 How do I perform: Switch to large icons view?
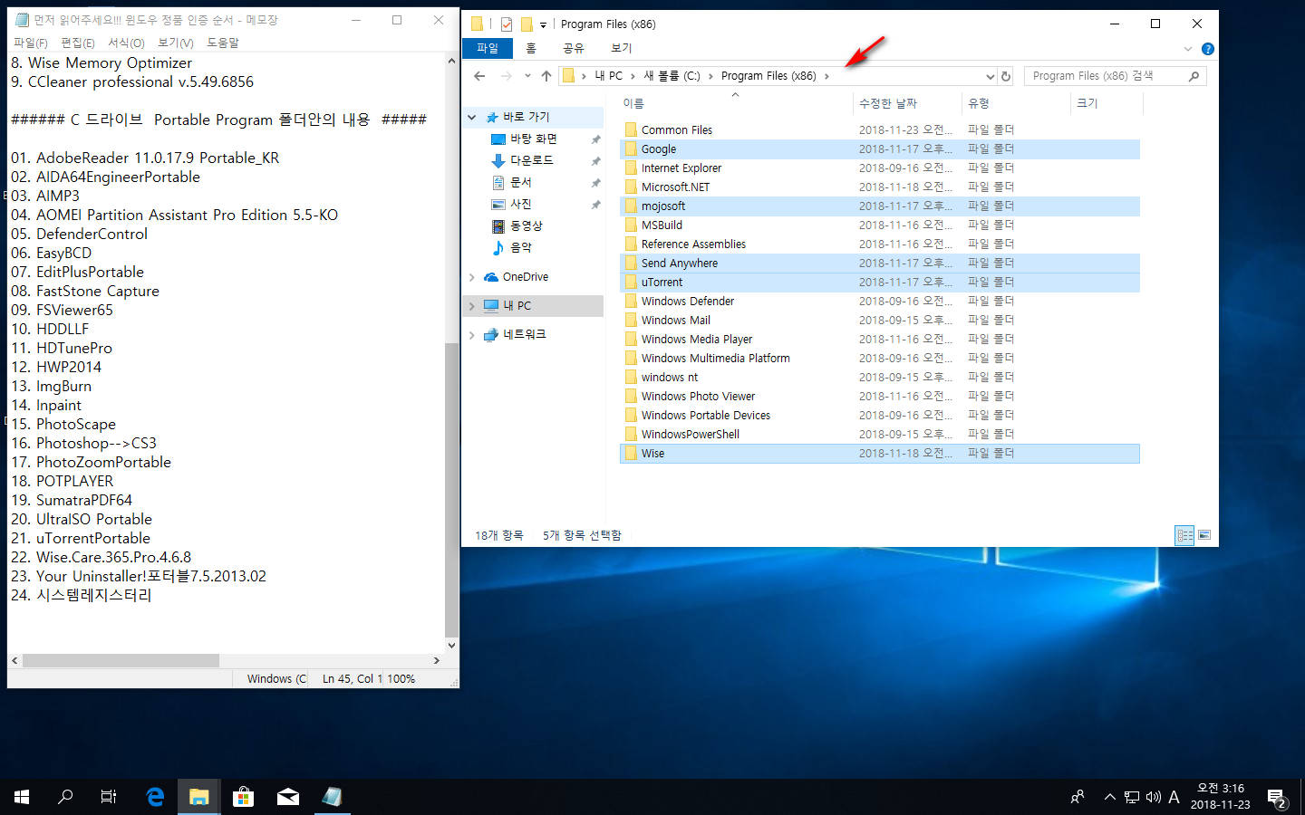1204,535
